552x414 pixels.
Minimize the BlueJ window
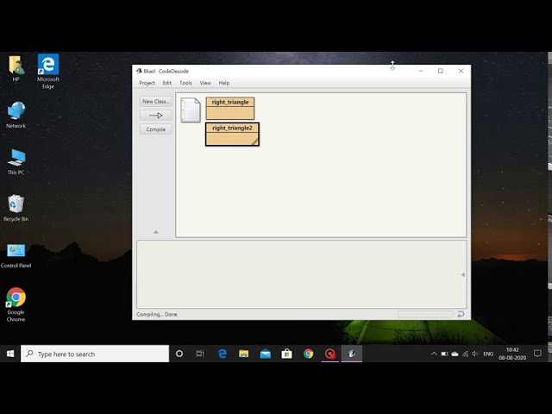(421, 71)
